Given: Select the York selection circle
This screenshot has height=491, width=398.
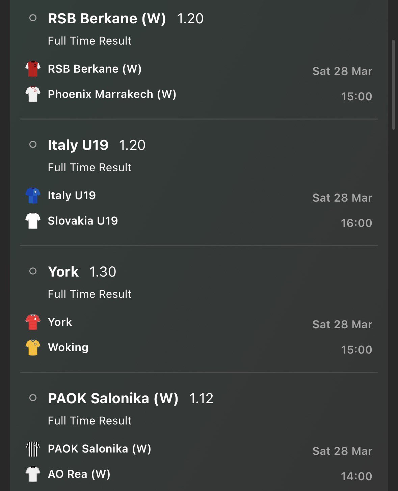Looking at the screenshot, I should 33,271.
